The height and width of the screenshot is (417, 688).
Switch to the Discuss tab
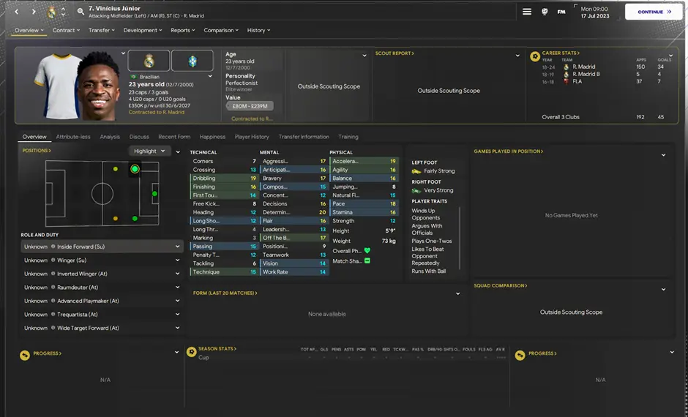click(139, 137)
